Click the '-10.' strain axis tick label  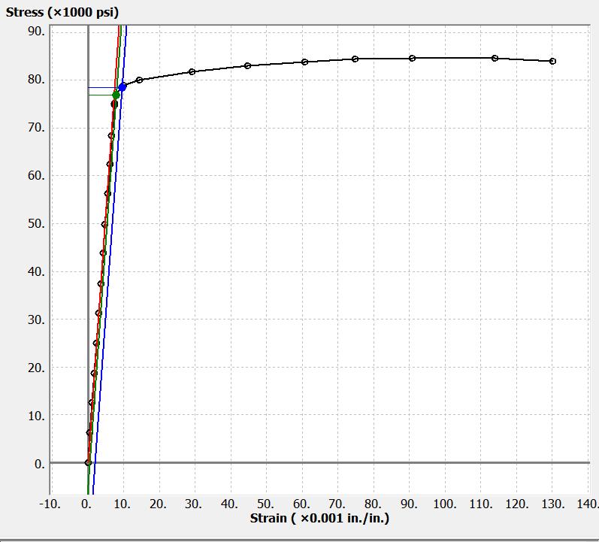50,504
